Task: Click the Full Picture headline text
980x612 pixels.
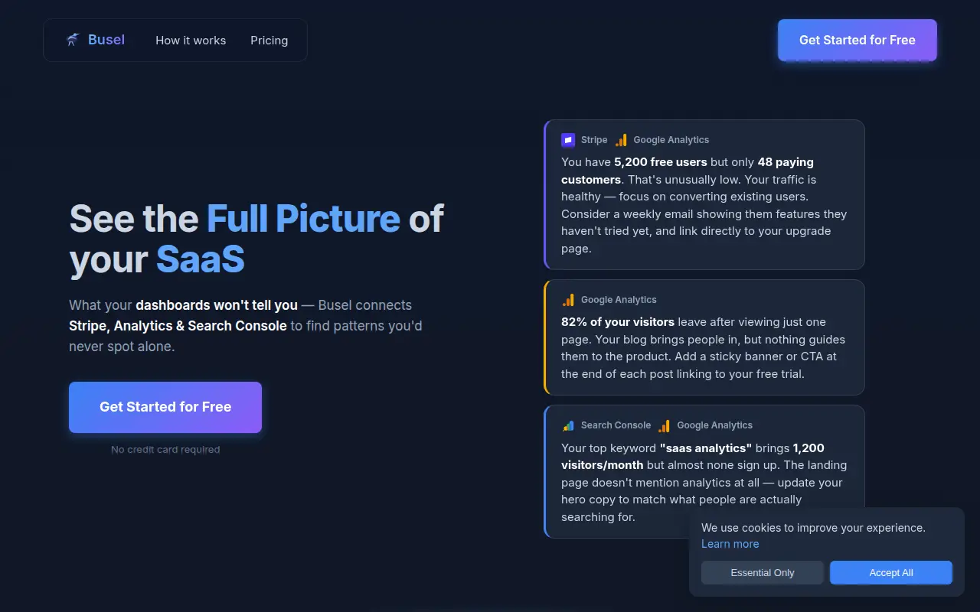Action: (x=303, y=218)
